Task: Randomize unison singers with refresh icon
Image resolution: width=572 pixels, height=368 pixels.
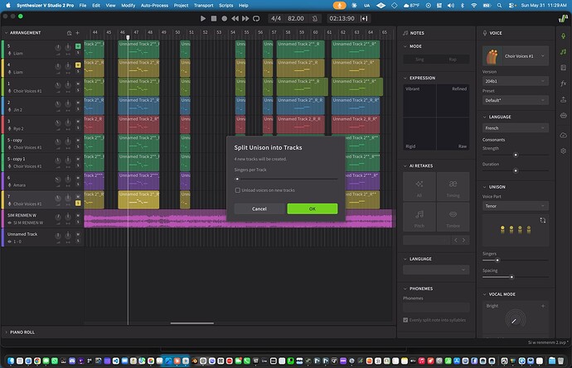Action: point(543,220)
